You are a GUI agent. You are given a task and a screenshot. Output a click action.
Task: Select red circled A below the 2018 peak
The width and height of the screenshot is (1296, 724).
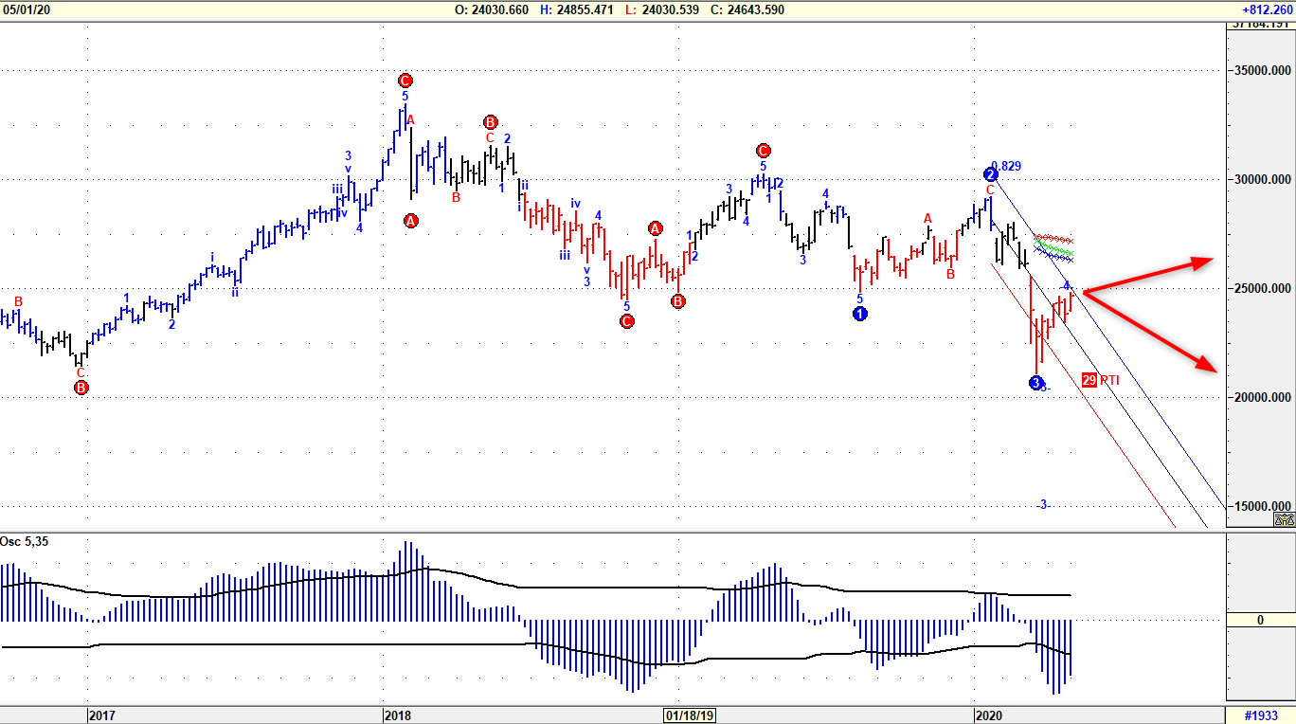411,221
